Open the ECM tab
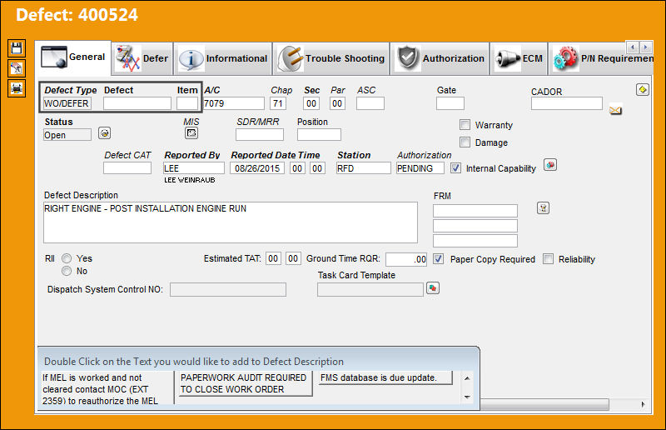This screenshot has height=430, width=666. pos(519,58)
